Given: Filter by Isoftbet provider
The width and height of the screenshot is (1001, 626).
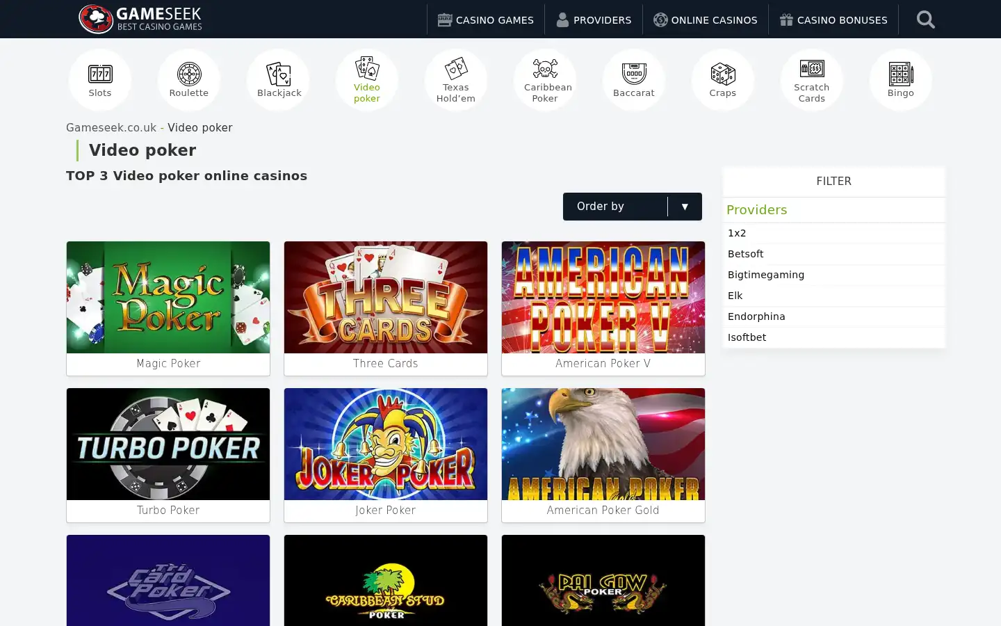Looking at the screenshot, I should point(834,337).
